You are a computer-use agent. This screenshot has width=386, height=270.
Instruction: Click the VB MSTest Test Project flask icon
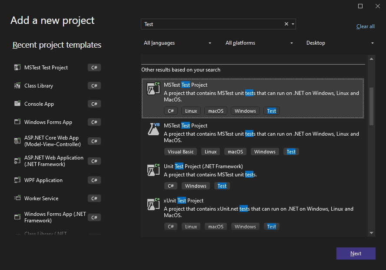[x=153, y=129]
